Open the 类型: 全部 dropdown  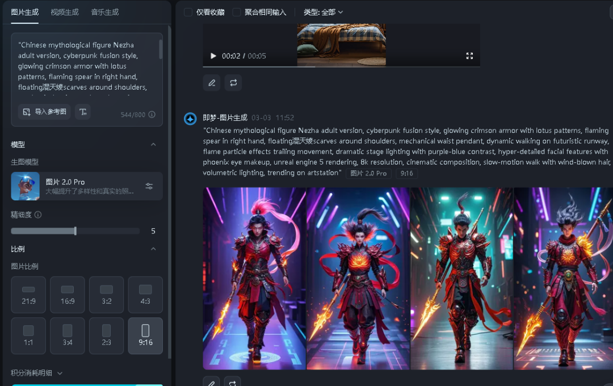click(x=324, y=12)
